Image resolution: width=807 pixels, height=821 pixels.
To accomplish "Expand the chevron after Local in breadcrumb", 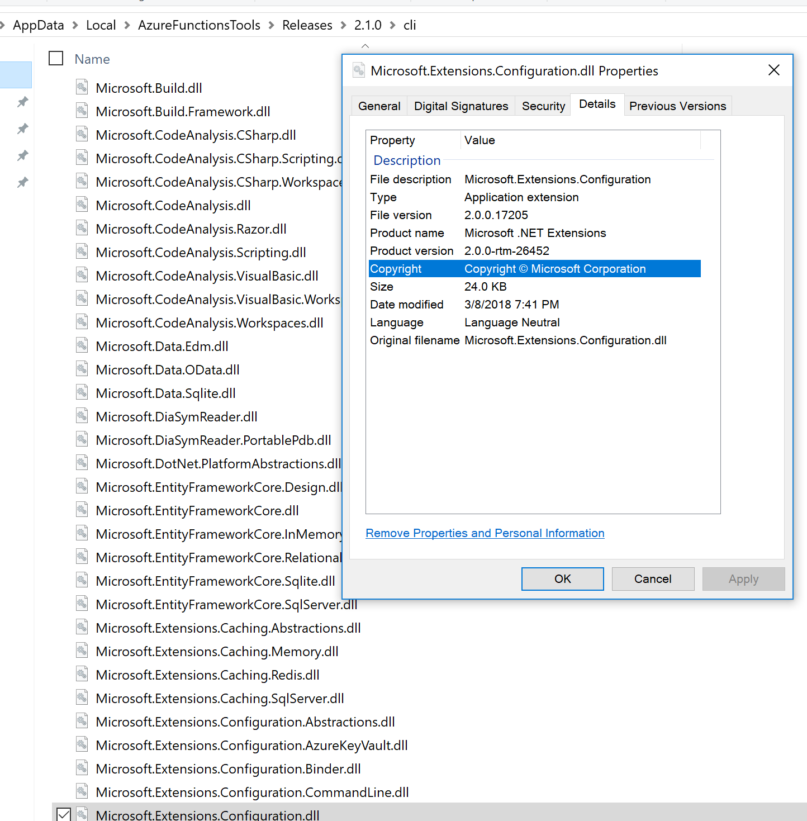I will click(127, 25).
